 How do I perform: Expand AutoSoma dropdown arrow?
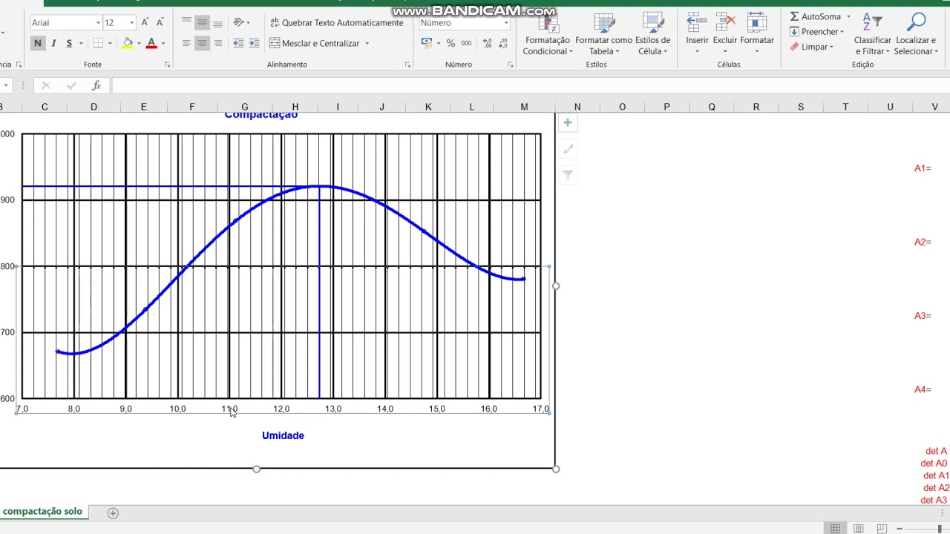[x=848, y=16]
